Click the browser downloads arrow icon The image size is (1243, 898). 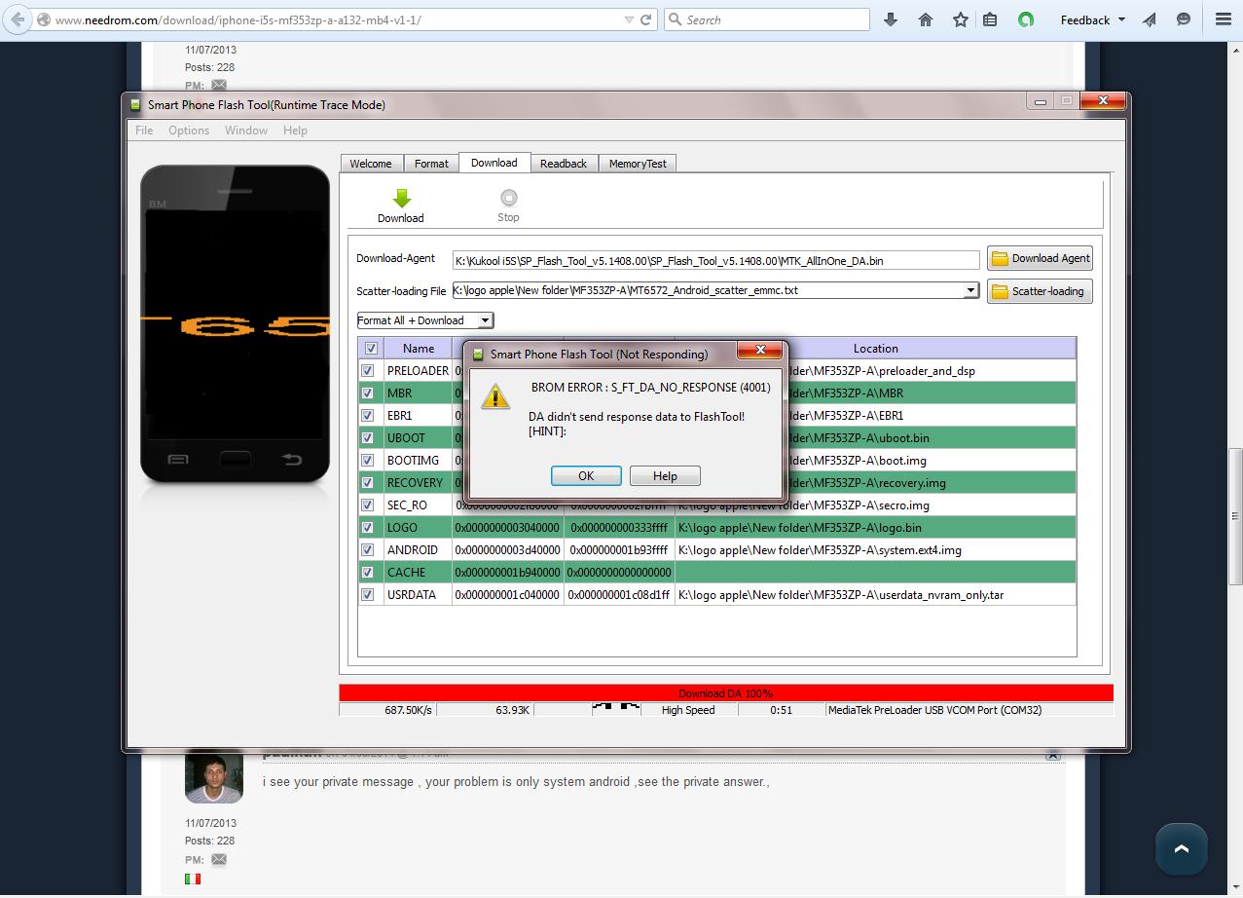[x=890, y=19]
